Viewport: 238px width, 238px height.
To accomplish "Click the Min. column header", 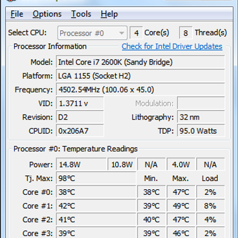I will pos(151,178).
